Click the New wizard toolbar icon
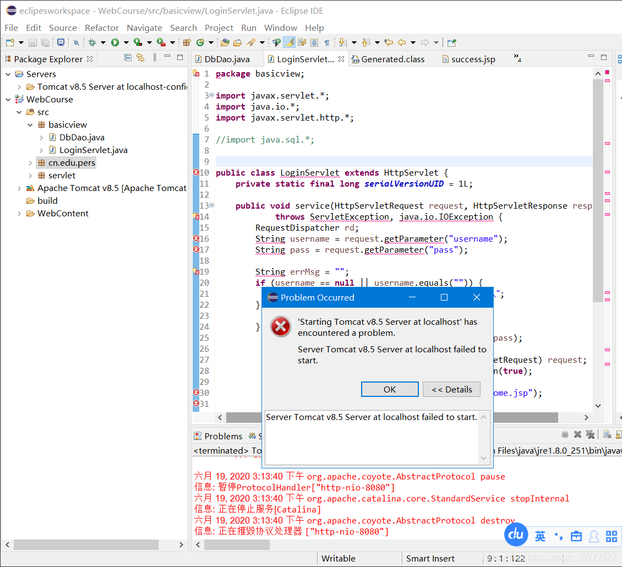This screenshot has height=567, width=622. click(x=10, y=42)
